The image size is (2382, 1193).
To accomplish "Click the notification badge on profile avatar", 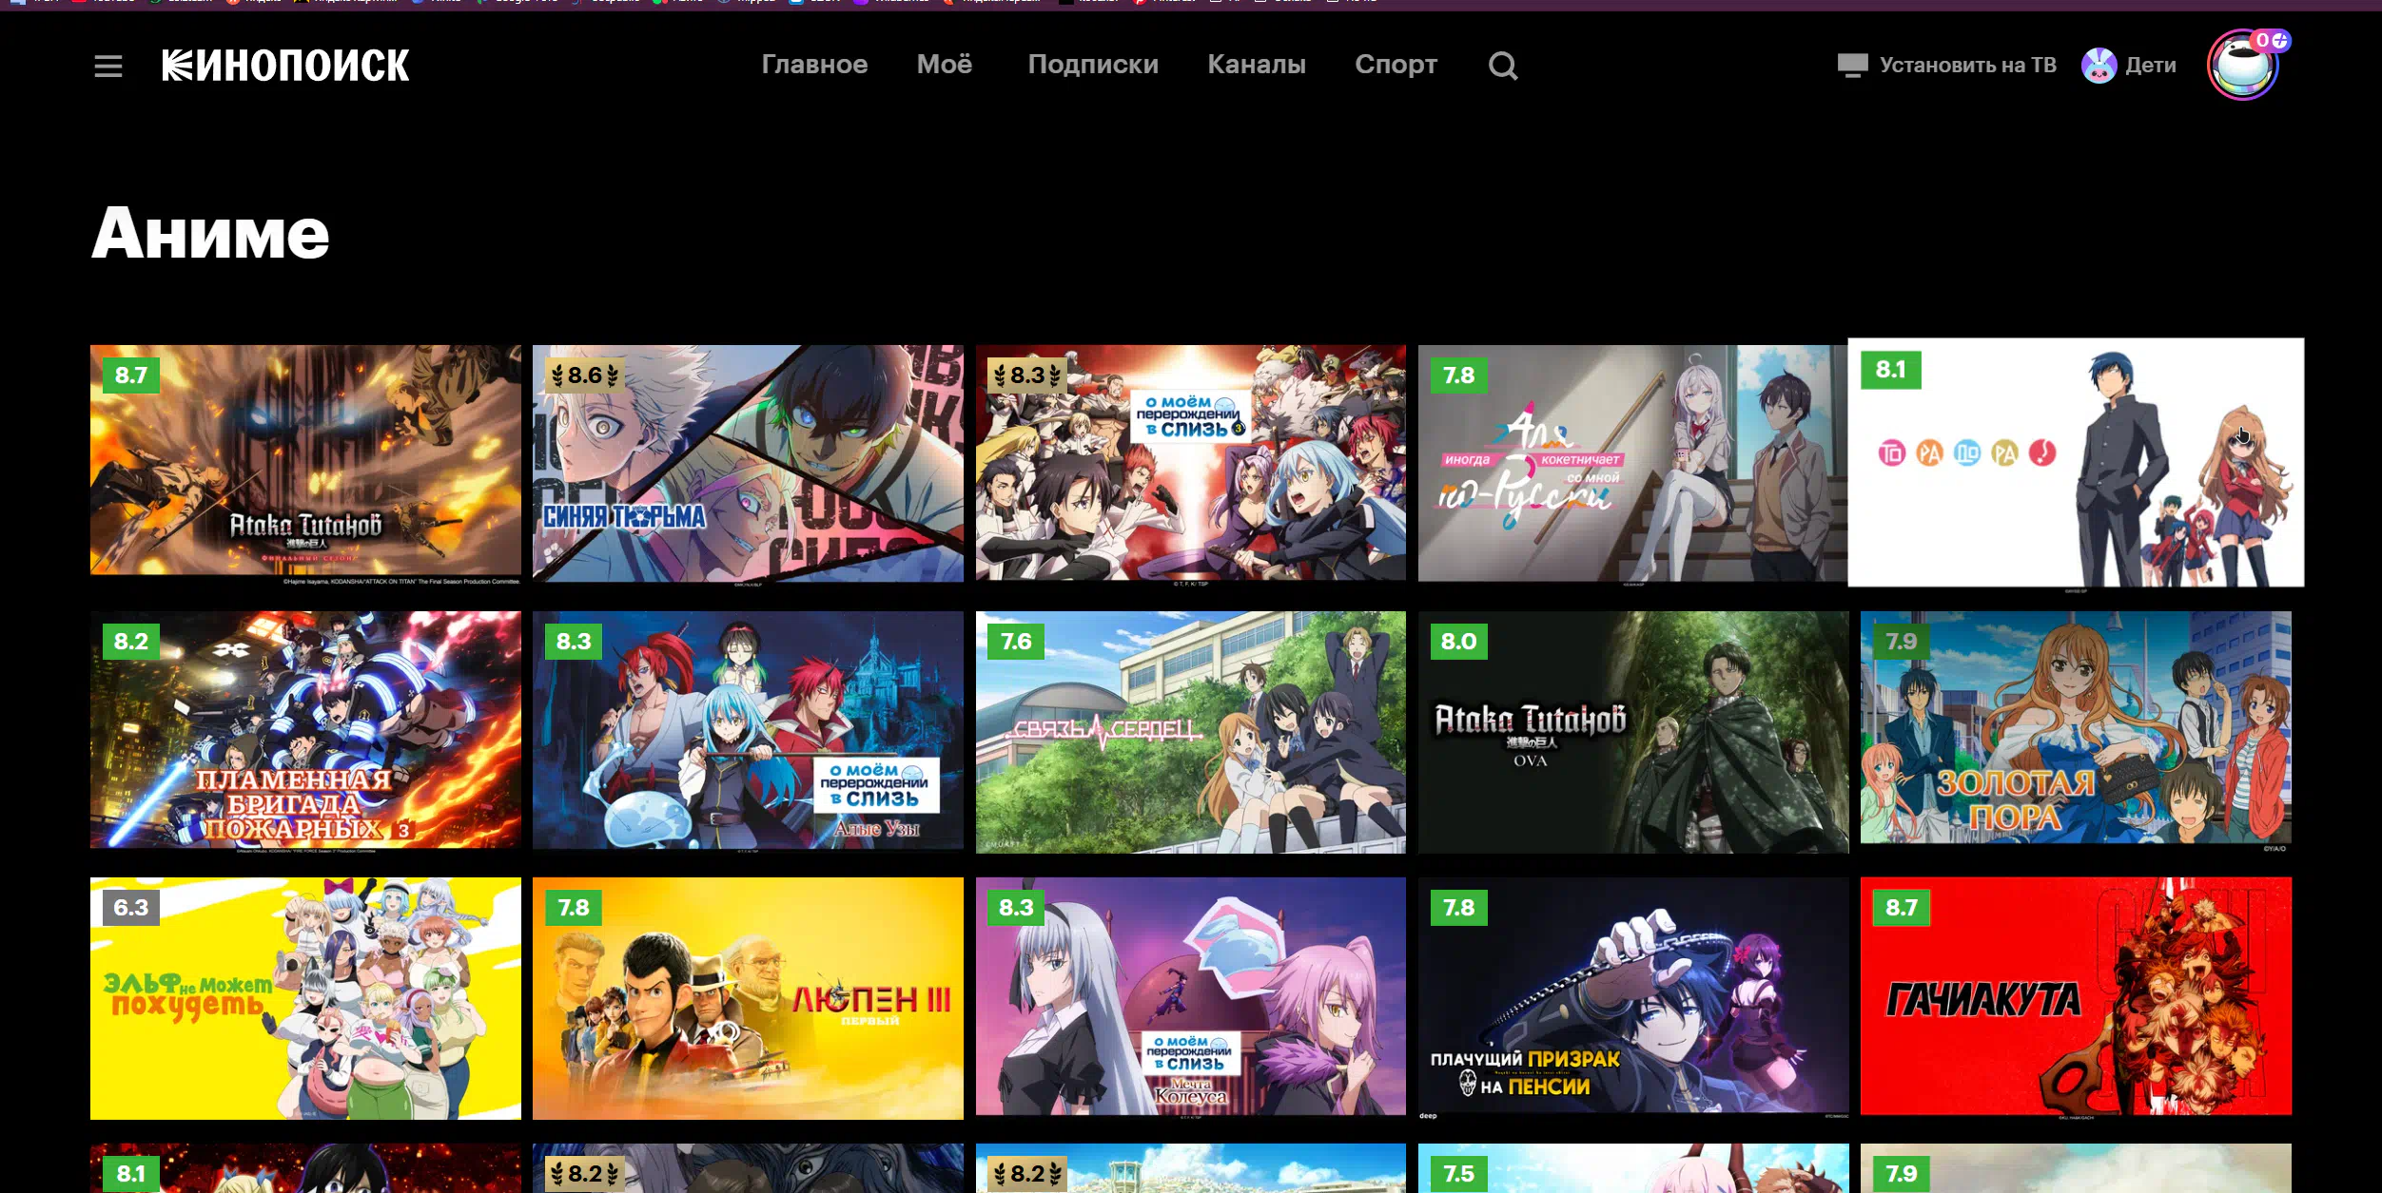I will click(2271, 40).
